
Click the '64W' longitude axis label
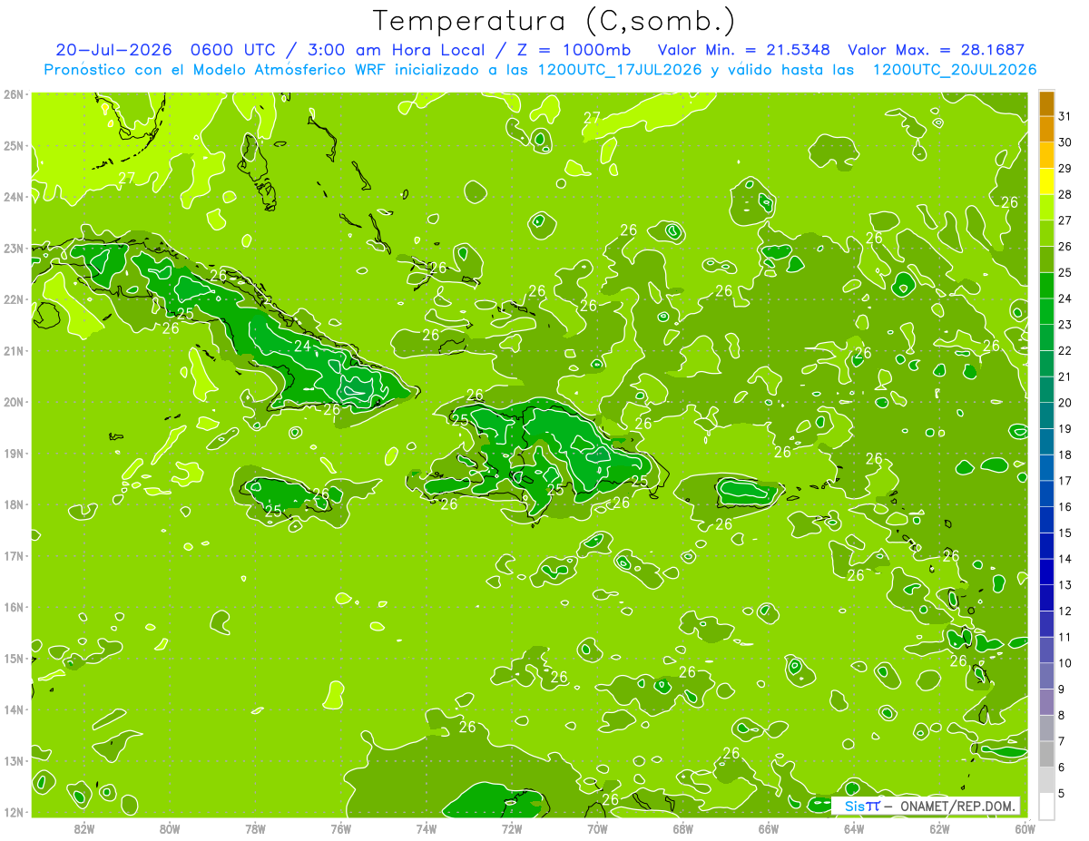coord(854,828)
